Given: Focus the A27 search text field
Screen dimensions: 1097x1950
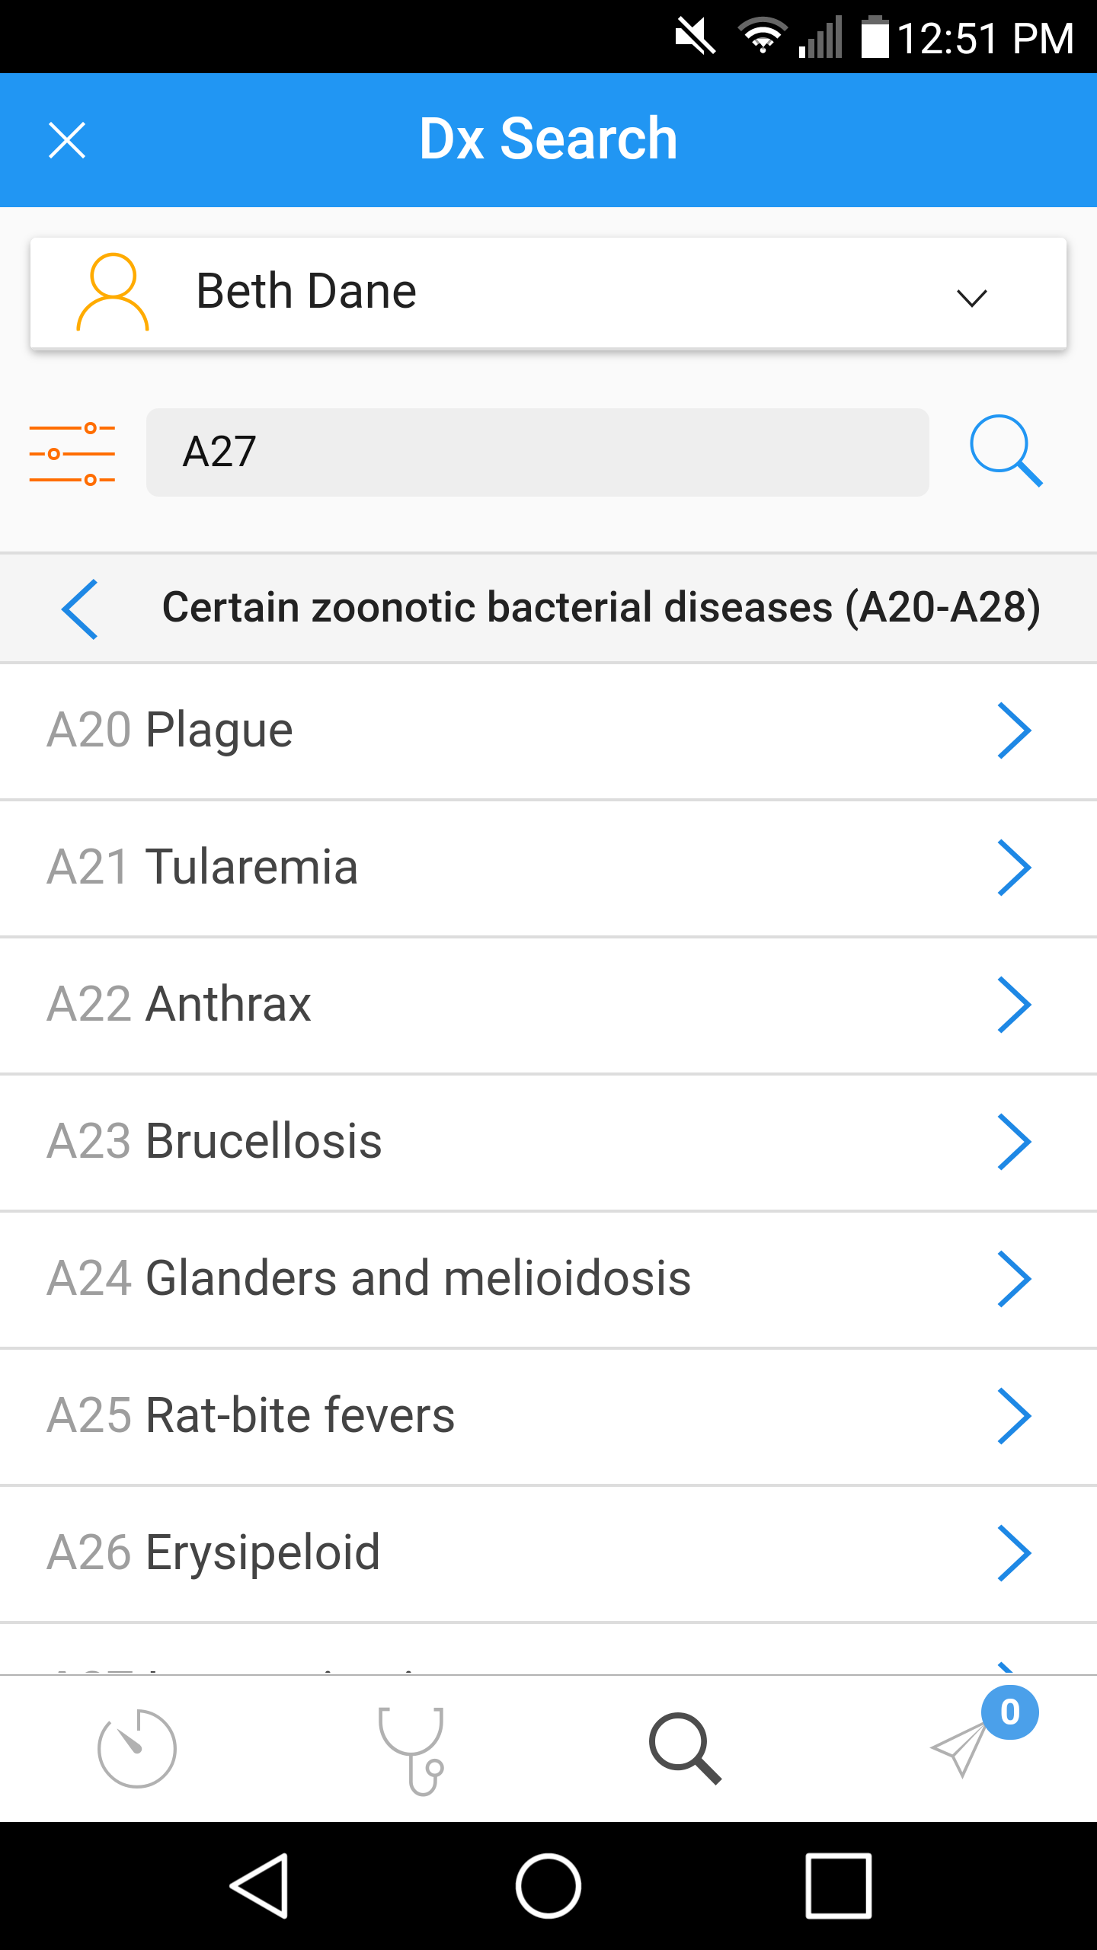Looking at the screenshot, I should 537,452.
